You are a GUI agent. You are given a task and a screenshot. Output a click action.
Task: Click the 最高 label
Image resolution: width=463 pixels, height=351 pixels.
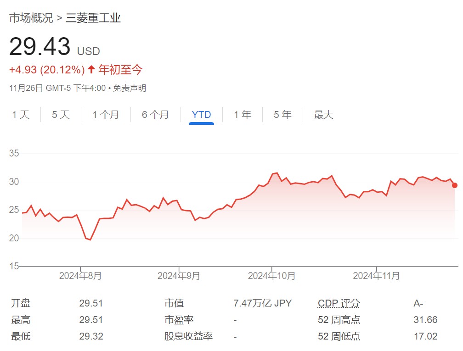21,320
